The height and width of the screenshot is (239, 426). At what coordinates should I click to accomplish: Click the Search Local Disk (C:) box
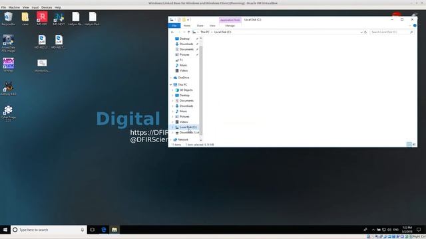click(x=392, y=32)
